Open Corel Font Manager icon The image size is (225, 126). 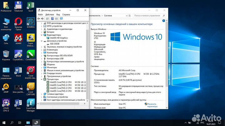coord(31,105)
